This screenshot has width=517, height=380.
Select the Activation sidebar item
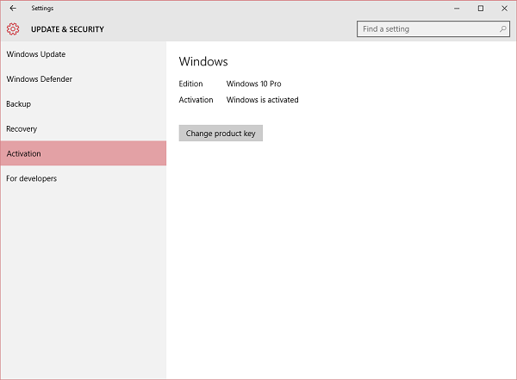[x=83, y=153]
